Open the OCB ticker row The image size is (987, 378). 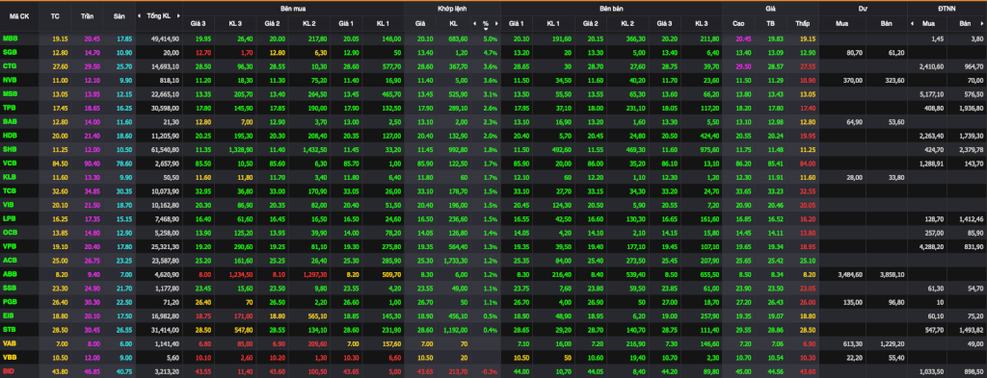493,232
